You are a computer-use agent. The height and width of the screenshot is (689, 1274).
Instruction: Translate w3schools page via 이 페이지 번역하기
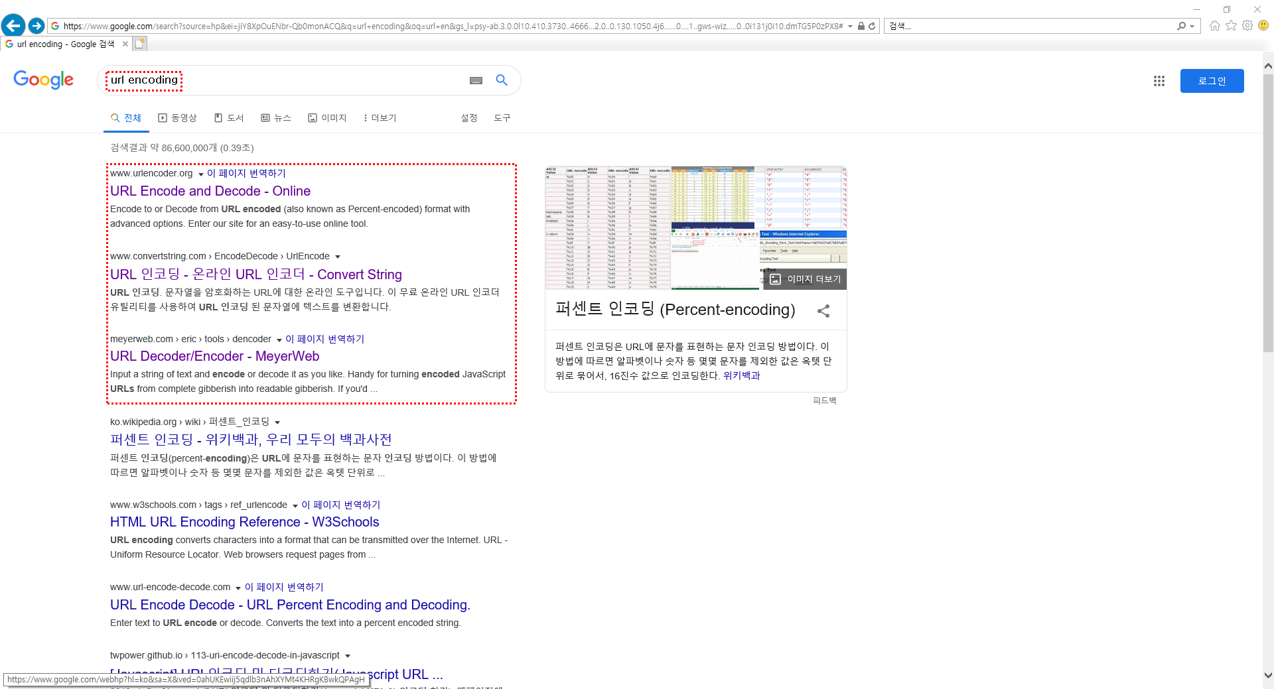click(341, 505)
